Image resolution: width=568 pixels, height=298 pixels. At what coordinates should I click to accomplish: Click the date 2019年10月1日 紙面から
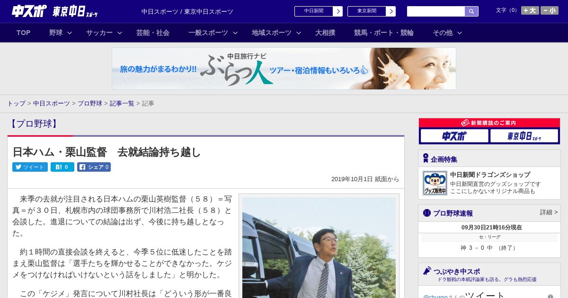365,179
